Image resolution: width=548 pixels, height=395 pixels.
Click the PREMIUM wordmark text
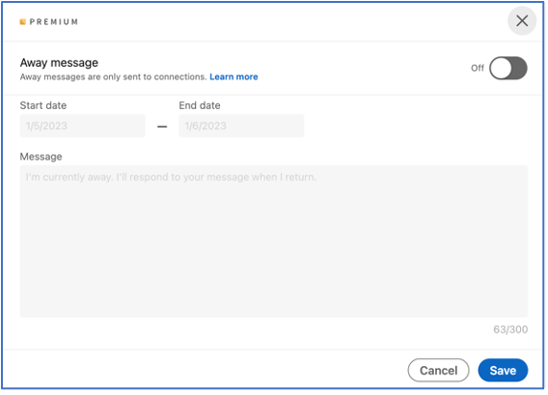pyautogui.click(x=54, y=22)
